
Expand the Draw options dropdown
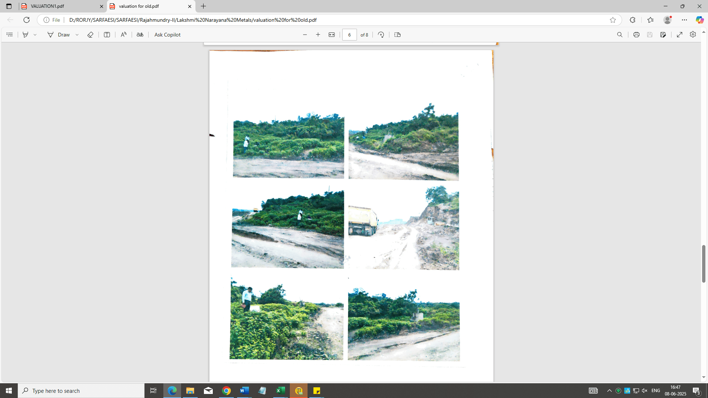77,35
